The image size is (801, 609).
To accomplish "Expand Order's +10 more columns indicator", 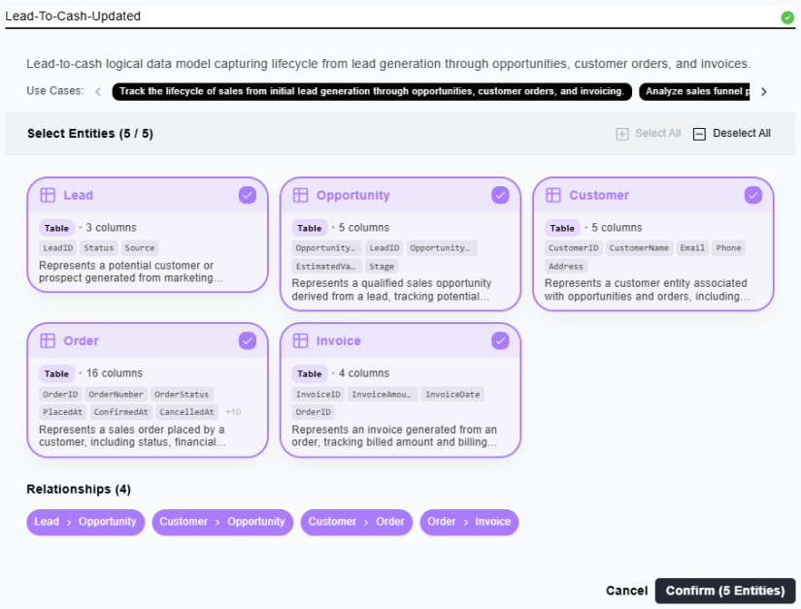I will 233,411.
